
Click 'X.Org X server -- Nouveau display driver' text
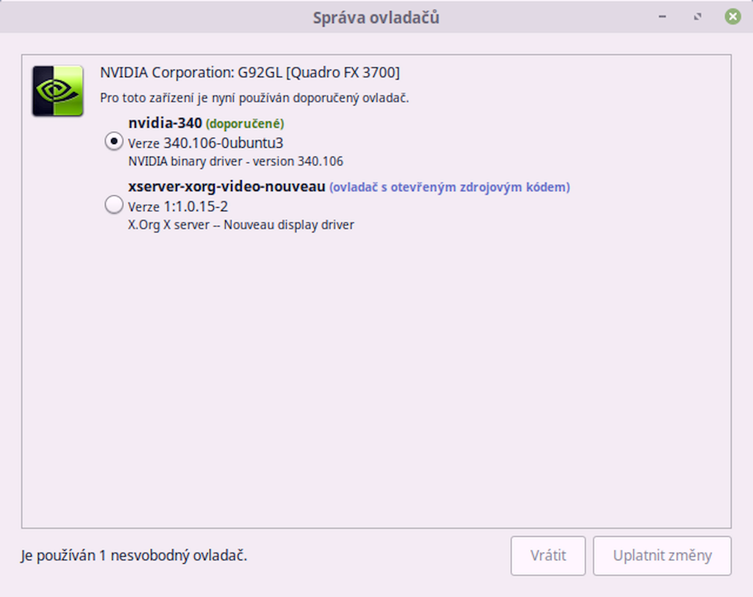tap(241, 225)
